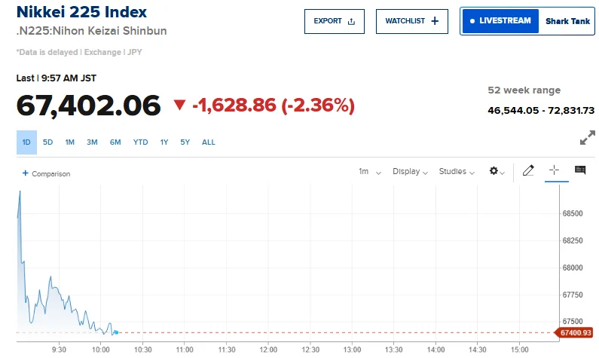Click the Watchlist plus icon

[x=435, y=21]
